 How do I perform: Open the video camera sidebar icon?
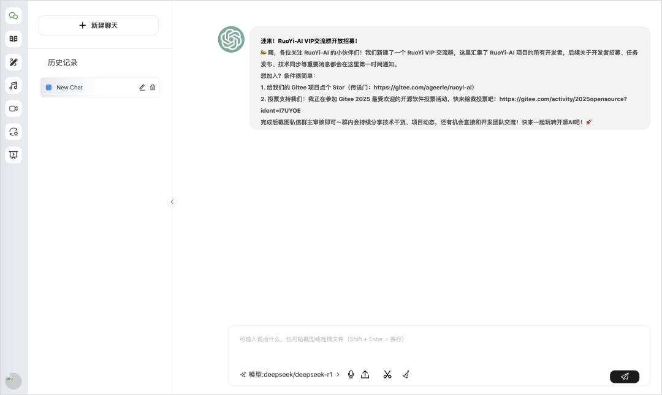[13, 108]
